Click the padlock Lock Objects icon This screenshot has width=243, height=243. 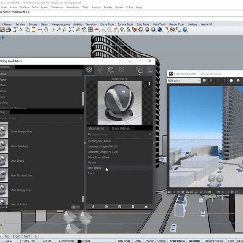pyautogui.click(x=128, y=30)
